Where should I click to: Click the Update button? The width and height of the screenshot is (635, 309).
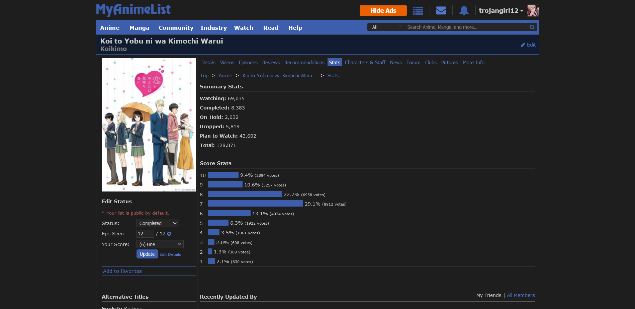coord(147,254)
